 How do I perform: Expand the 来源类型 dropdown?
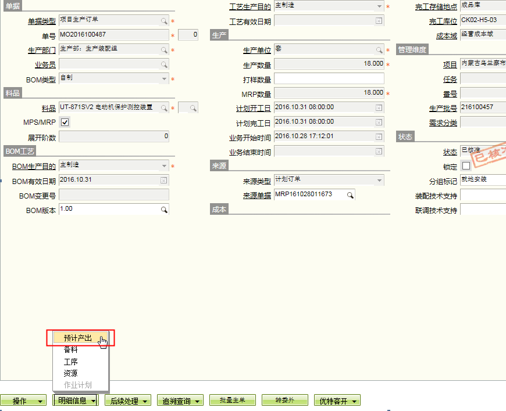379,181
